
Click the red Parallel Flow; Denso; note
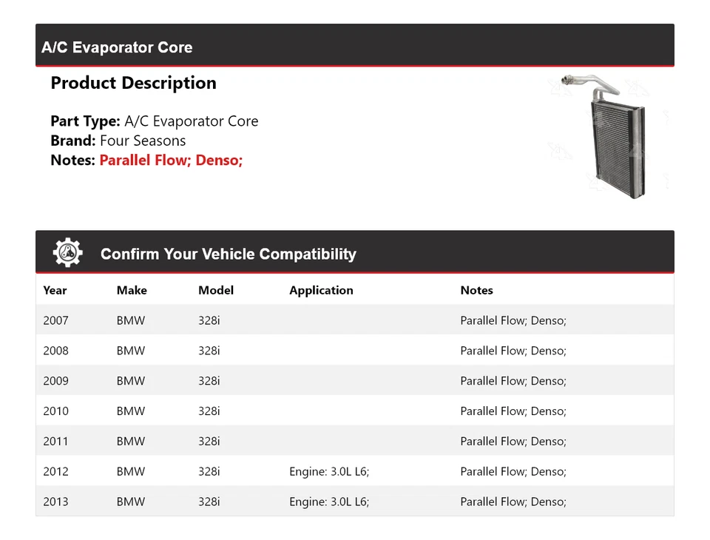click(x=171, y=160)
